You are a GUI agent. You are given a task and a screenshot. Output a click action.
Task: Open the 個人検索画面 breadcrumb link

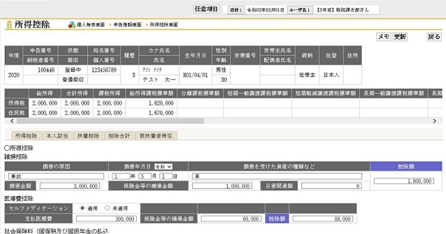click(x=91, y=25)
